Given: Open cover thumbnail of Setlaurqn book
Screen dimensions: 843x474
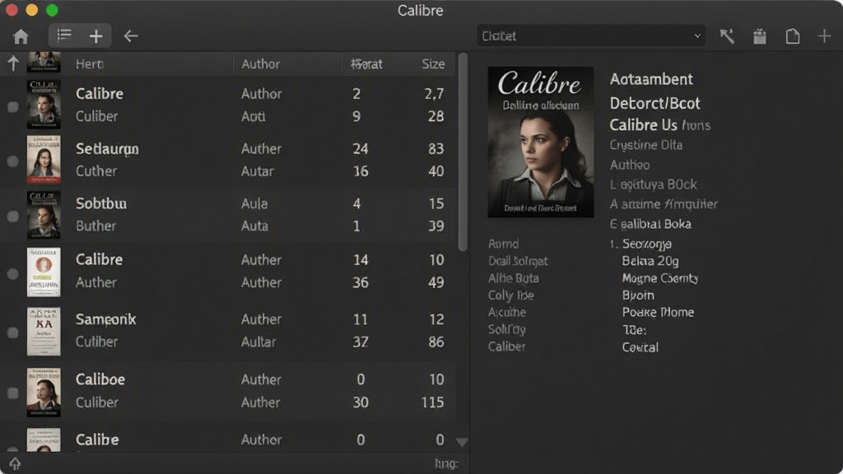Looking at the screenshot, I should pos(44,160).
